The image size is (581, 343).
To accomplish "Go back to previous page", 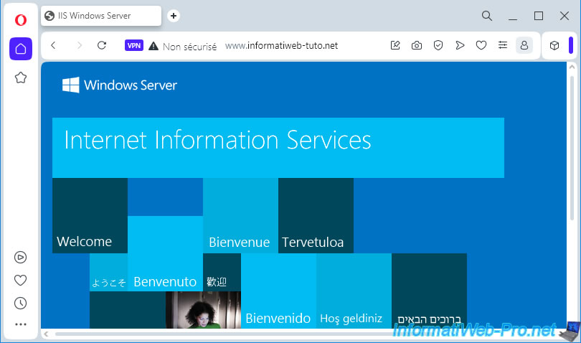I will tap(53, 45).
